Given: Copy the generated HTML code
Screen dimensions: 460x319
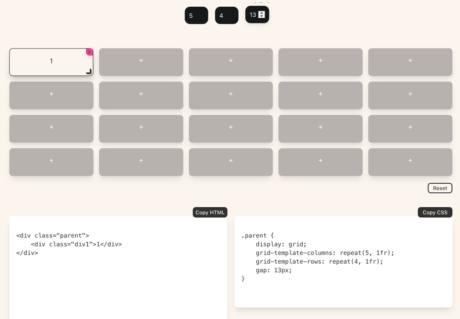Looking at the screenshot, I should pyautogui.click(x=210, y=213).
